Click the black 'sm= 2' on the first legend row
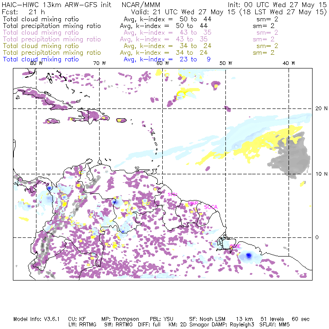329x329 pixels. [x=267, y=19]
